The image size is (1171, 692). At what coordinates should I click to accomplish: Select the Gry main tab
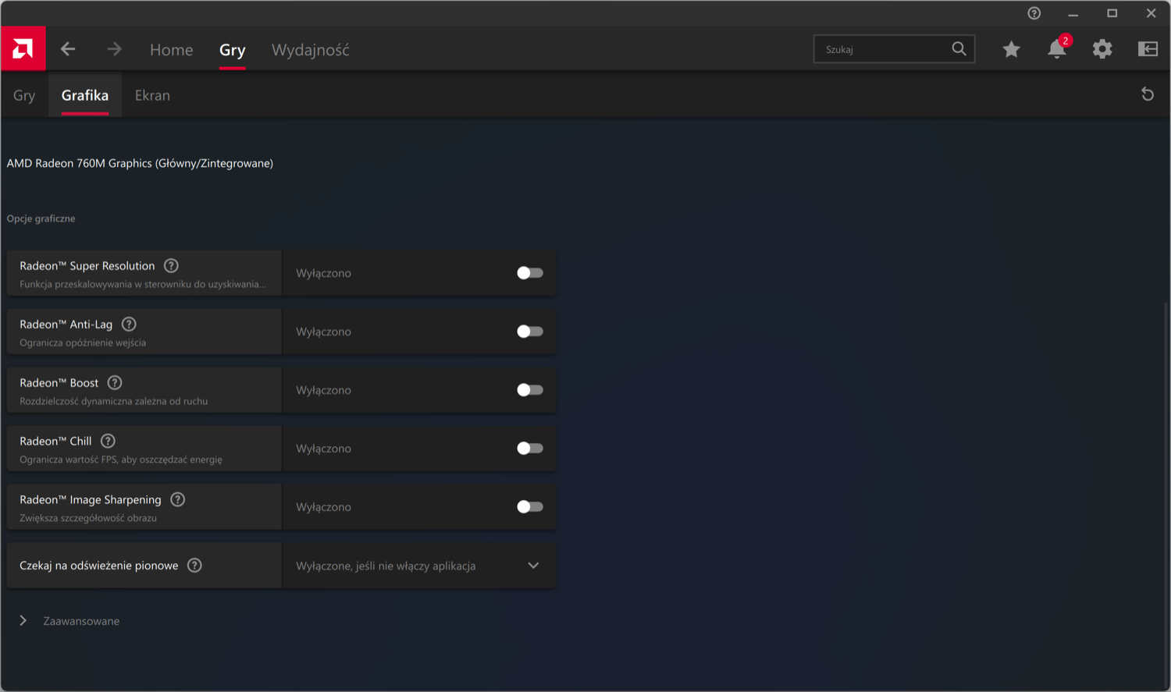[x=233, y=50]
